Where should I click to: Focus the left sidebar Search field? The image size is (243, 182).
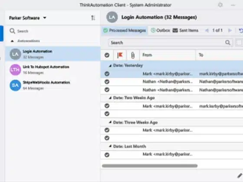(x=53, y=31)
